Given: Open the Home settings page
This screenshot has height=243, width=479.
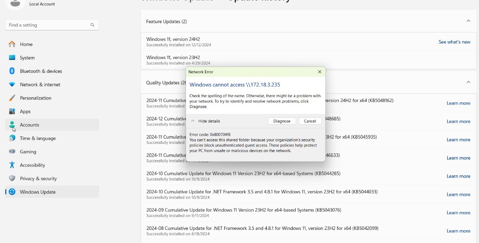Looking at the screenshot, I should coord(52,44).
